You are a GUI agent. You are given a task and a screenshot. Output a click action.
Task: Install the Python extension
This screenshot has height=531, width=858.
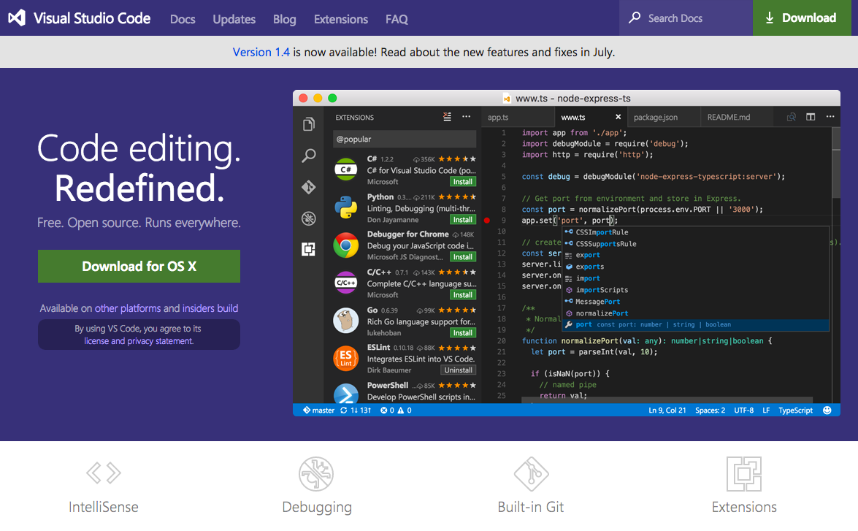pyautogui.click(x=463, y=220)
